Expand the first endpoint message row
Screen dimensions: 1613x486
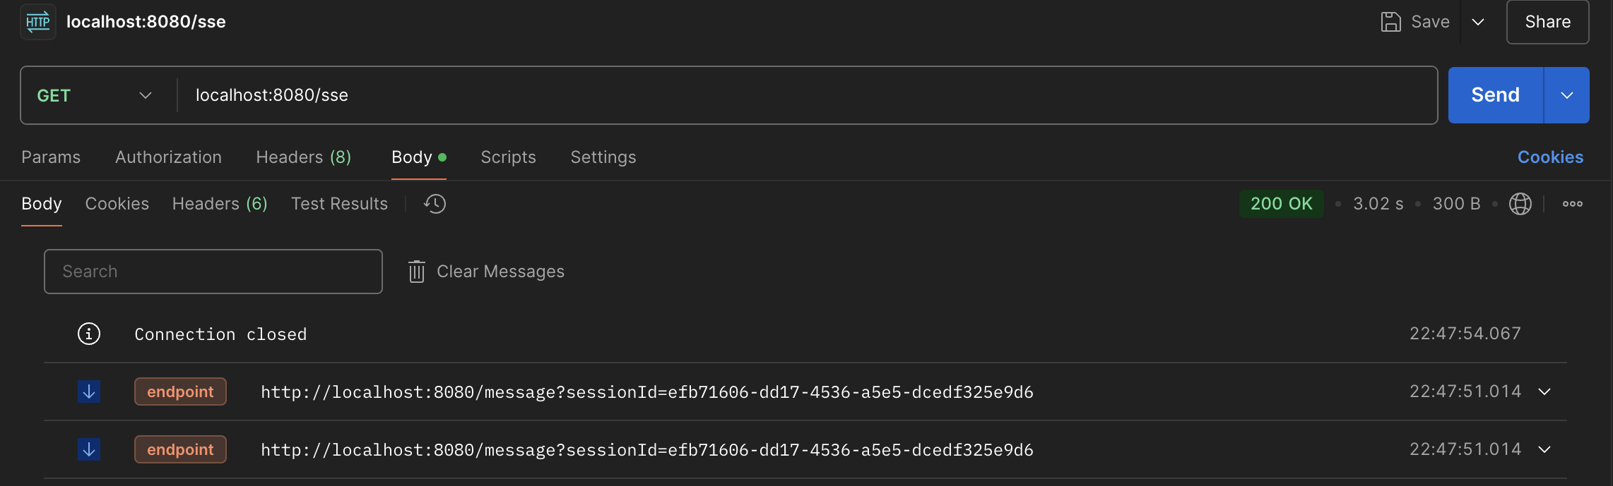[1544, 391]
